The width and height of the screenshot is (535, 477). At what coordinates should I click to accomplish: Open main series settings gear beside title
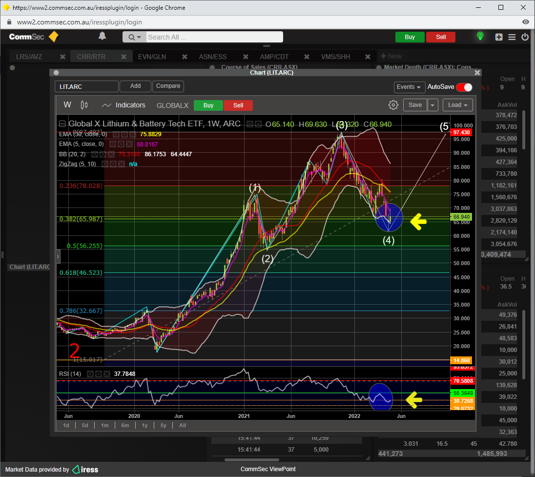(x=258, y=124)
